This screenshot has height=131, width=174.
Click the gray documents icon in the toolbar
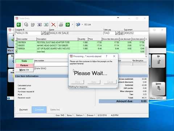pos(33,25)
